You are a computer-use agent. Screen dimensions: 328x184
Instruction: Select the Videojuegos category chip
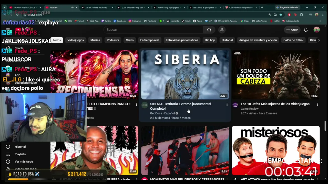[x=76, y=40]
